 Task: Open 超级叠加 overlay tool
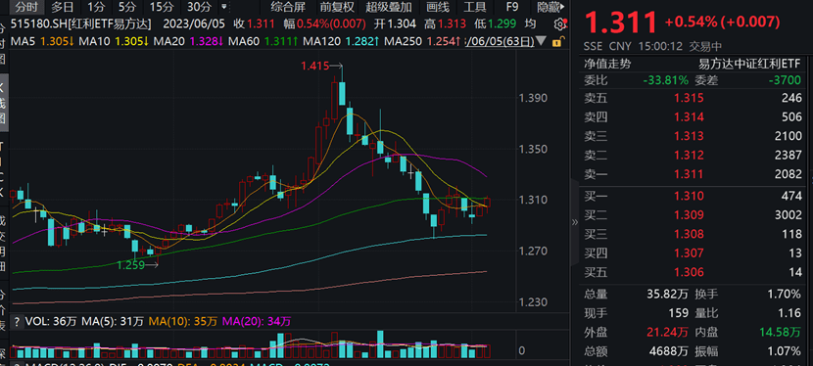[x=388, y=7]
